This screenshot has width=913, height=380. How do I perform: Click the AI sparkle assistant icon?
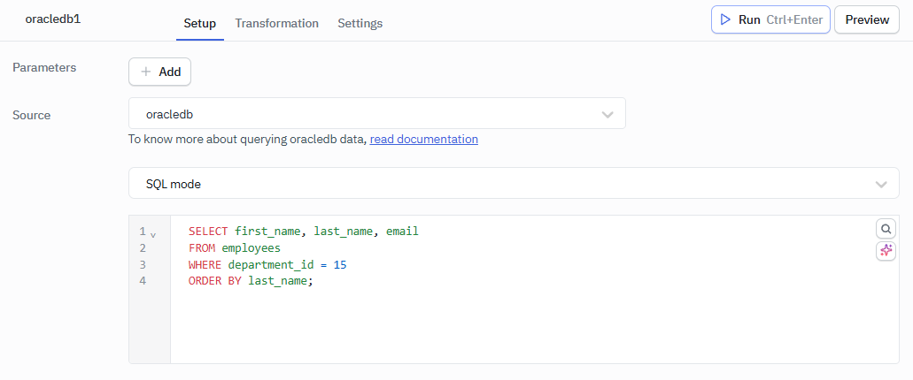pyautogui.click(x=886, y=251)
